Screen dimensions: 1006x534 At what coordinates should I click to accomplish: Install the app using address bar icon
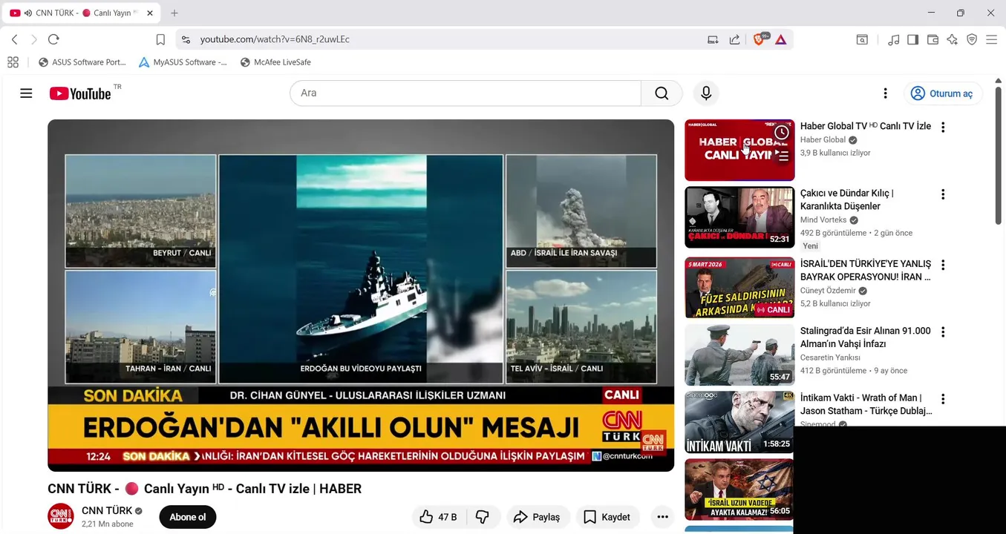point(713,39)
